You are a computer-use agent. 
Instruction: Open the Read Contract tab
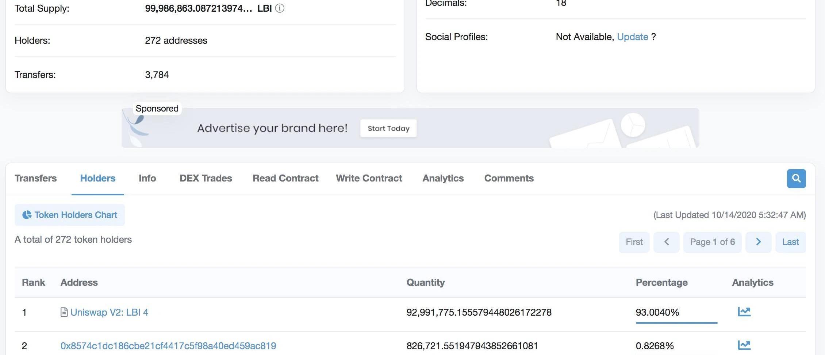click(285, 178)
